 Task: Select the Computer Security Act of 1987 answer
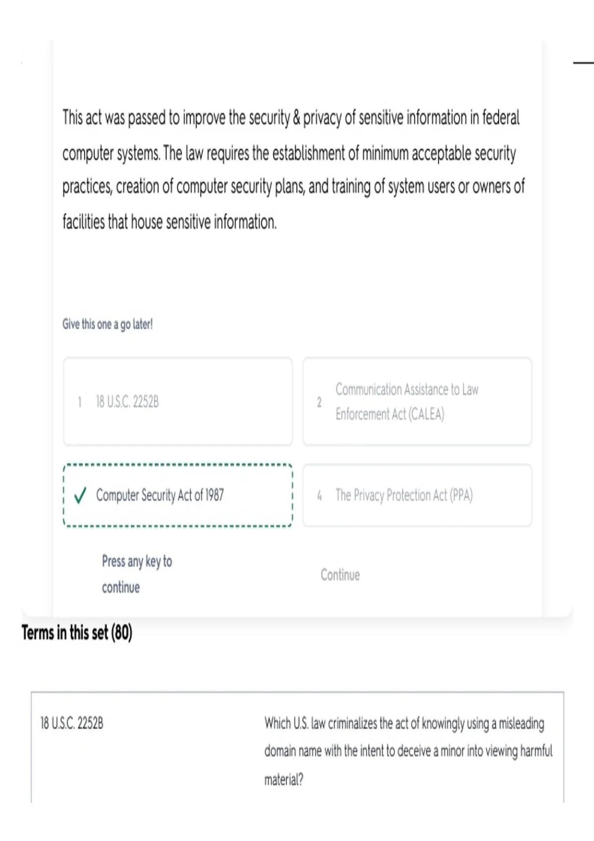[177, 495]
